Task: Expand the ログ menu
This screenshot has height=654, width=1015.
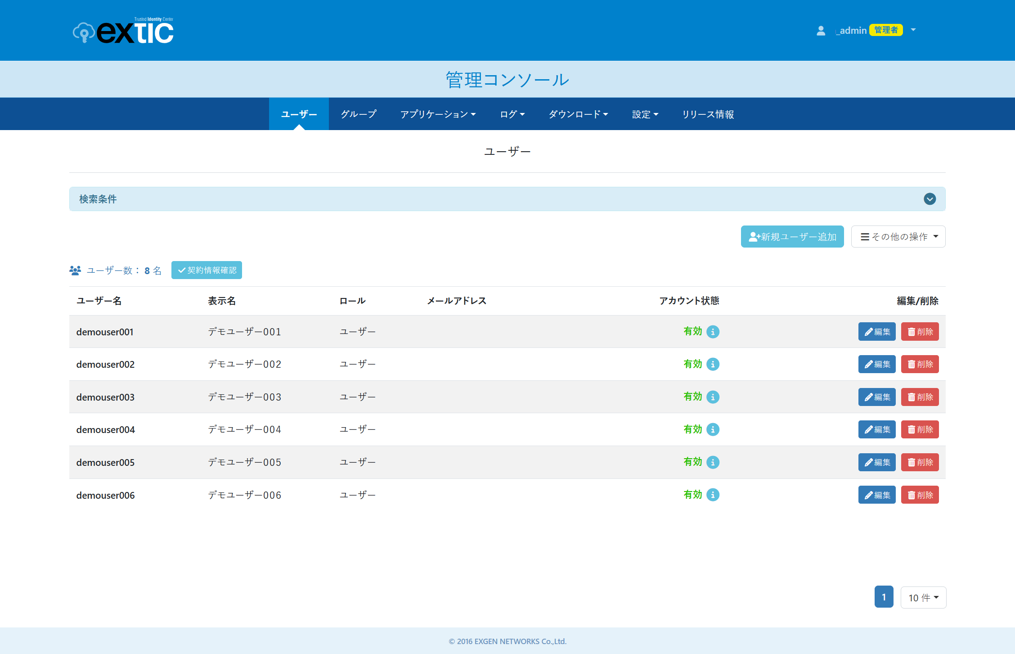Action: point(512,114)
